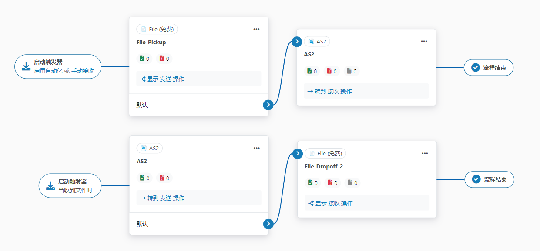Click File_Pickup green success file counter

(144, 59)
